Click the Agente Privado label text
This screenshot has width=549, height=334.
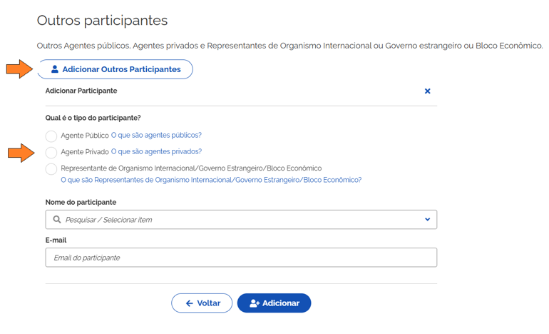[x=85, y=152]
